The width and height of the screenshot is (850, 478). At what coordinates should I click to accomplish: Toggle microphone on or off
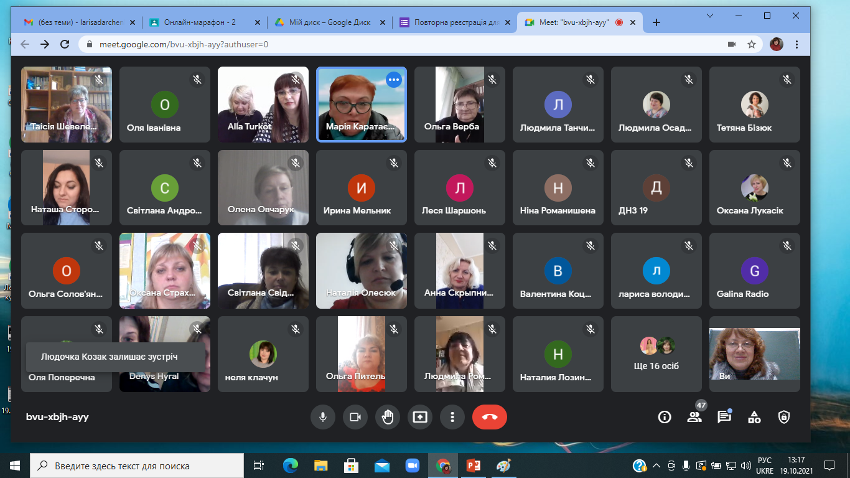coord(323,417)
